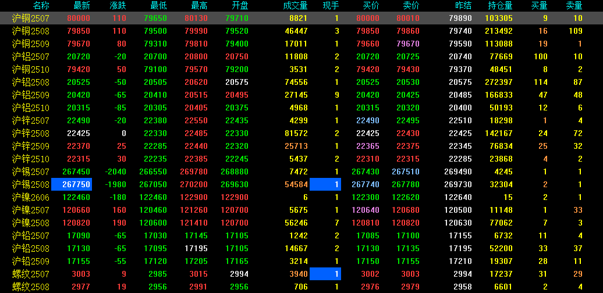Select the 螺纹2508 contract name

(x=30, y=287)
